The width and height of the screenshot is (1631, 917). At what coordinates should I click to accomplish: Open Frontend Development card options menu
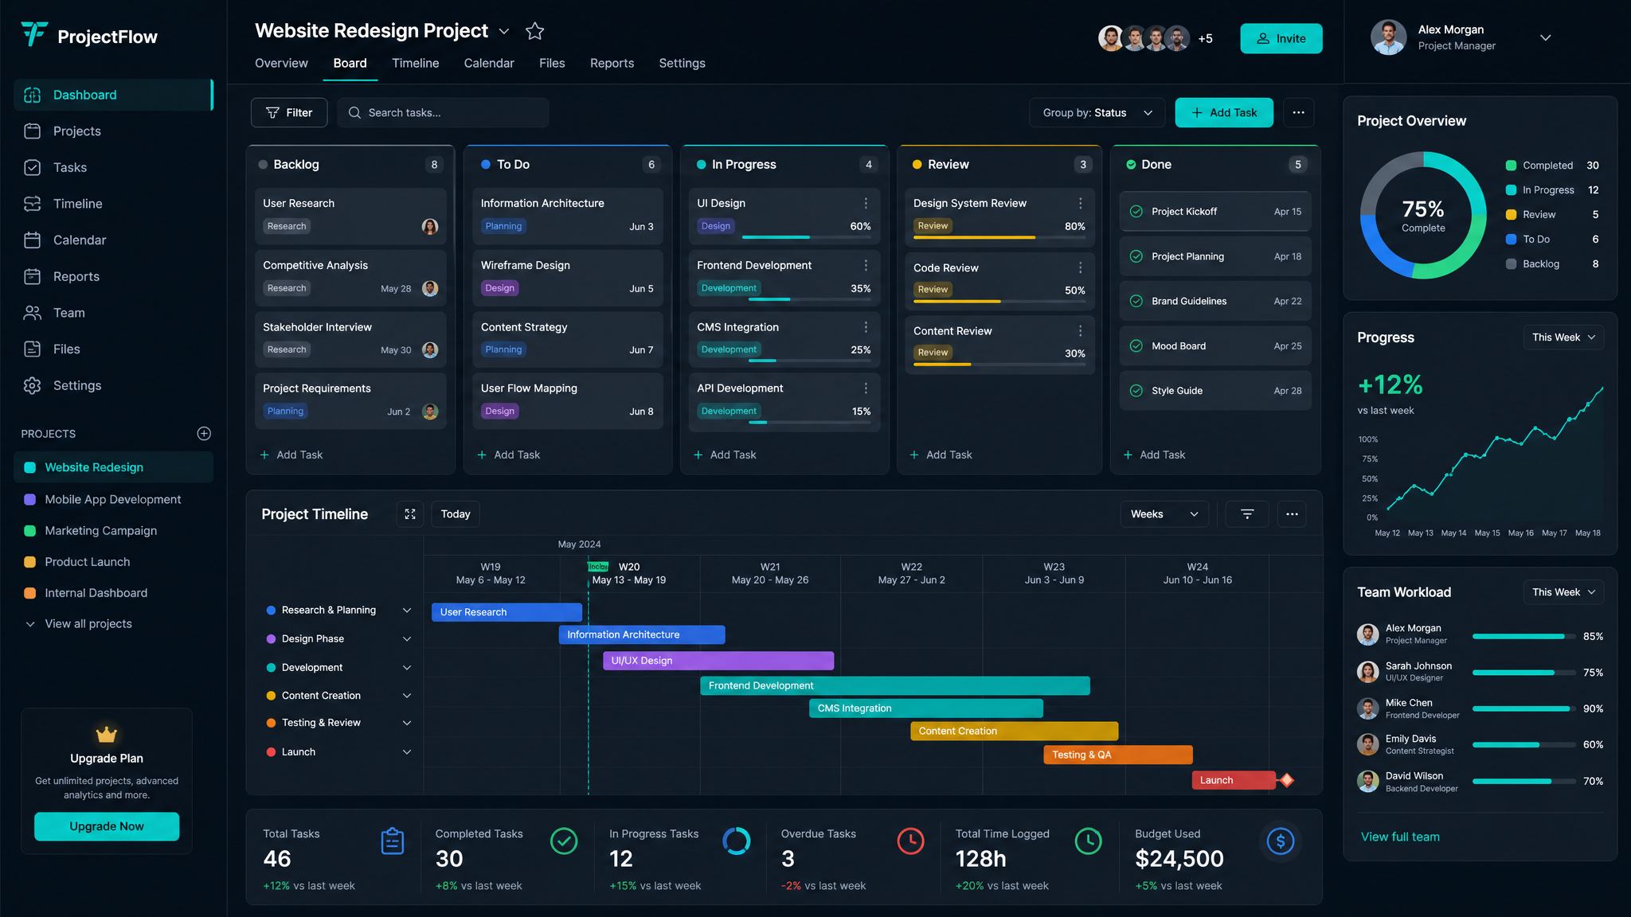point(866,265)
